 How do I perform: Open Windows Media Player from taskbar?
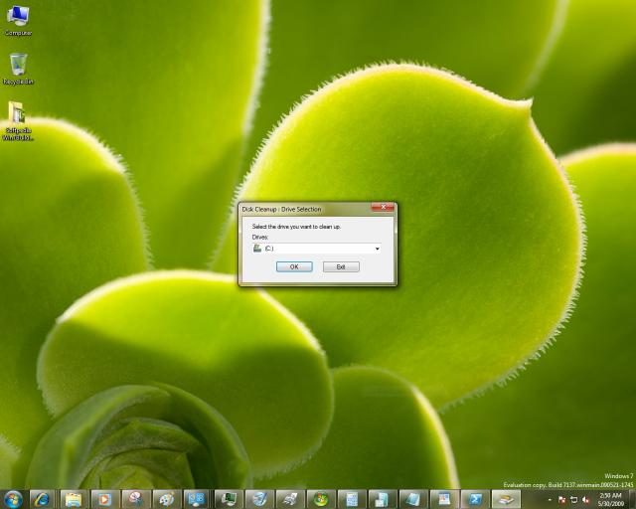pos(103,498)
